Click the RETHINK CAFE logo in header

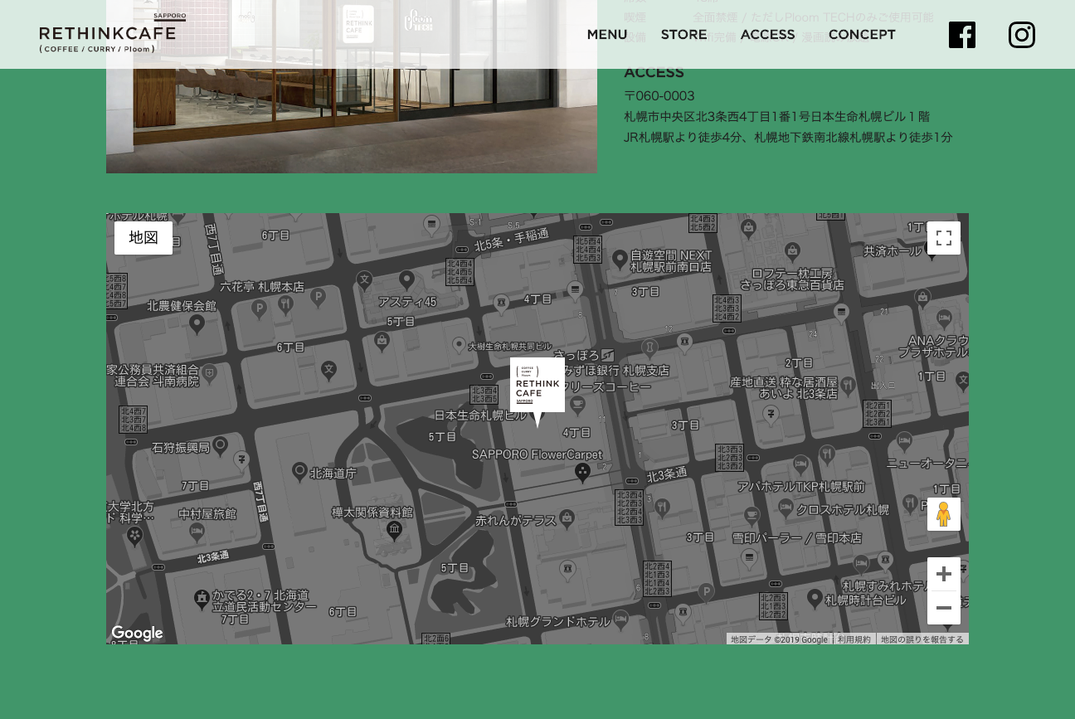113,34
